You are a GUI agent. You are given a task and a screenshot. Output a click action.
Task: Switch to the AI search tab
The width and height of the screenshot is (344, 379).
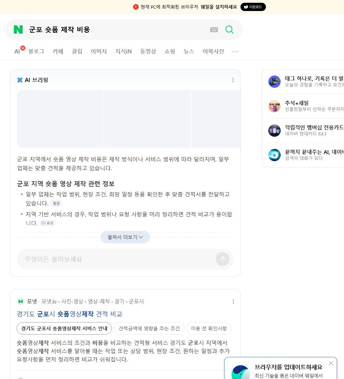pyautogui.click(x=17, y=51)
